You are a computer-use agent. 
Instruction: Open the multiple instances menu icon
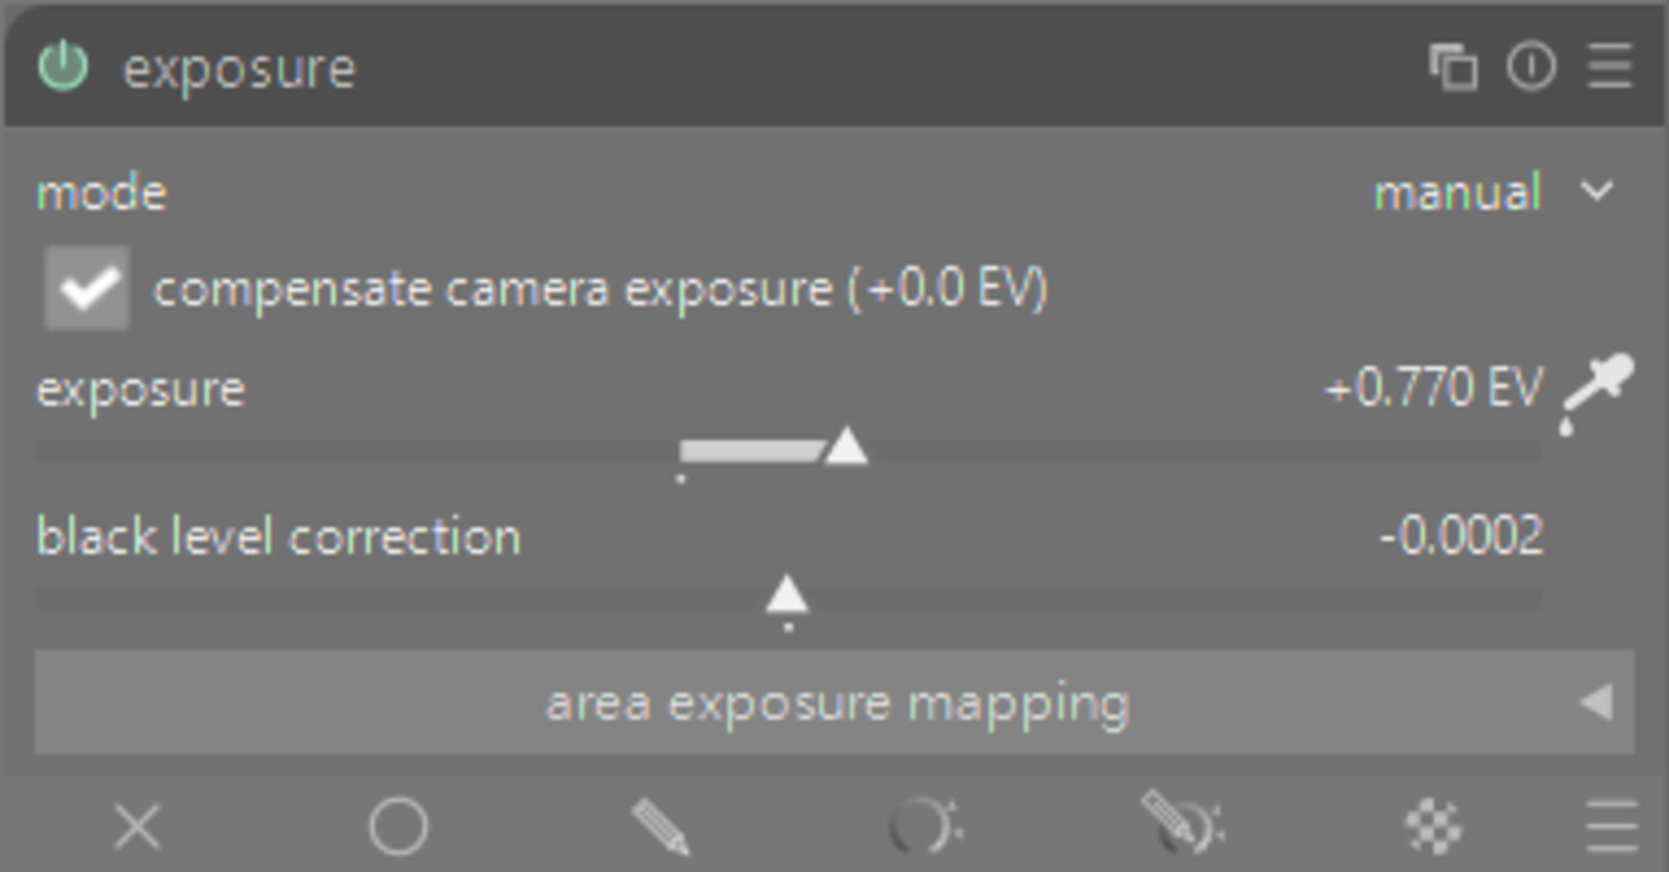[1453, 67]
